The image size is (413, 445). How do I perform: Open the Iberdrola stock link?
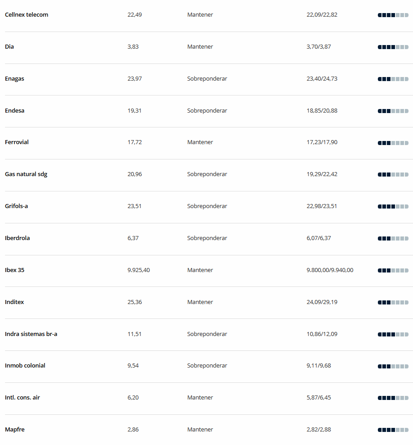pos(17,238)
